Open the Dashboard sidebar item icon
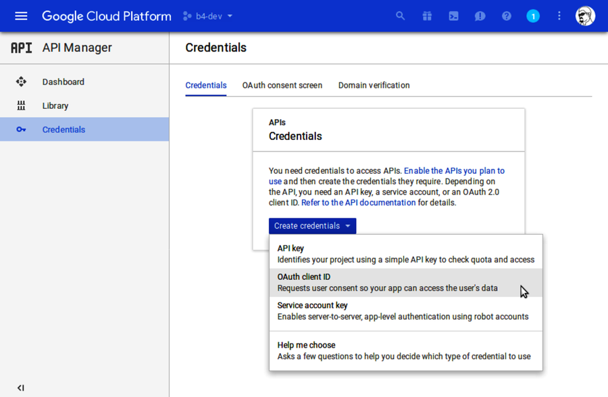This screenshot has width=608, height=397. [21, 81]
